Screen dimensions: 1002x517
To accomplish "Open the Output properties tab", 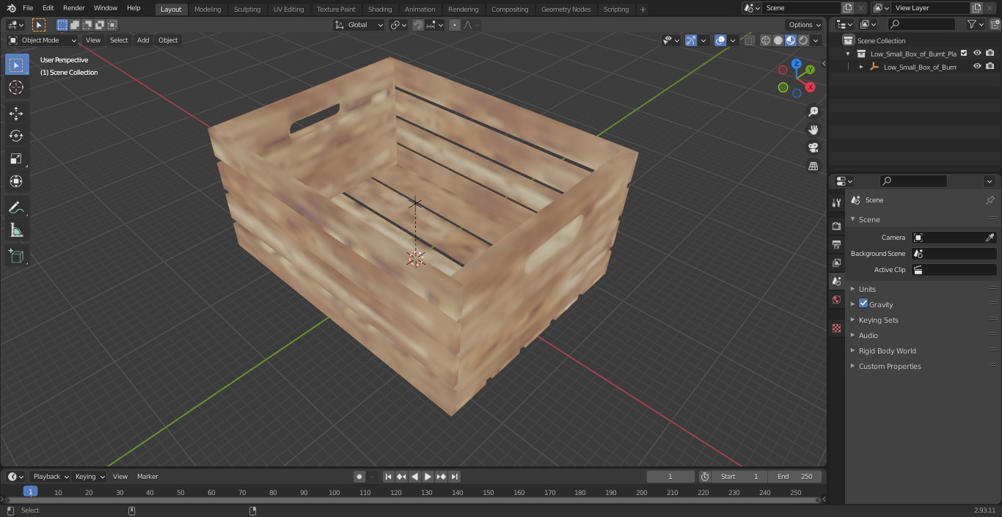I will tap(836, 244).
